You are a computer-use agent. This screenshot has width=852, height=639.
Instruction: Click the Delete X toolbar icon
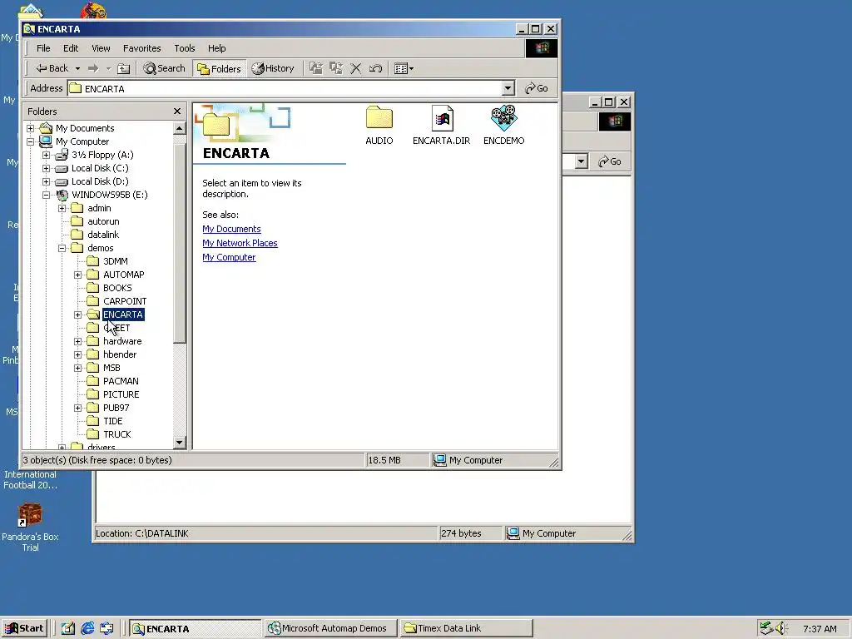pyautogui.click(x=355, y=68)
